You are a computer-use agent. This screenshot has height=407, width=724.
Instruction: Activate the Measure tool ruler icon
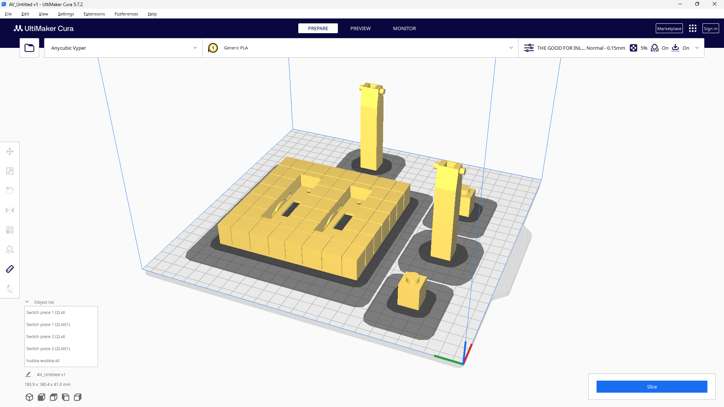point(10,269)
